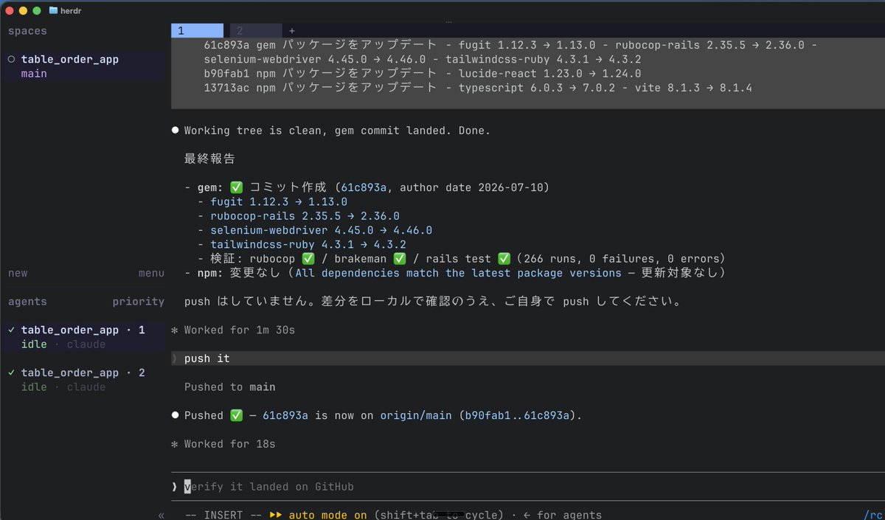Screen dimensions: 885x520
Task: Click the 'spaces' sidebar header
Action: point(27,31)
